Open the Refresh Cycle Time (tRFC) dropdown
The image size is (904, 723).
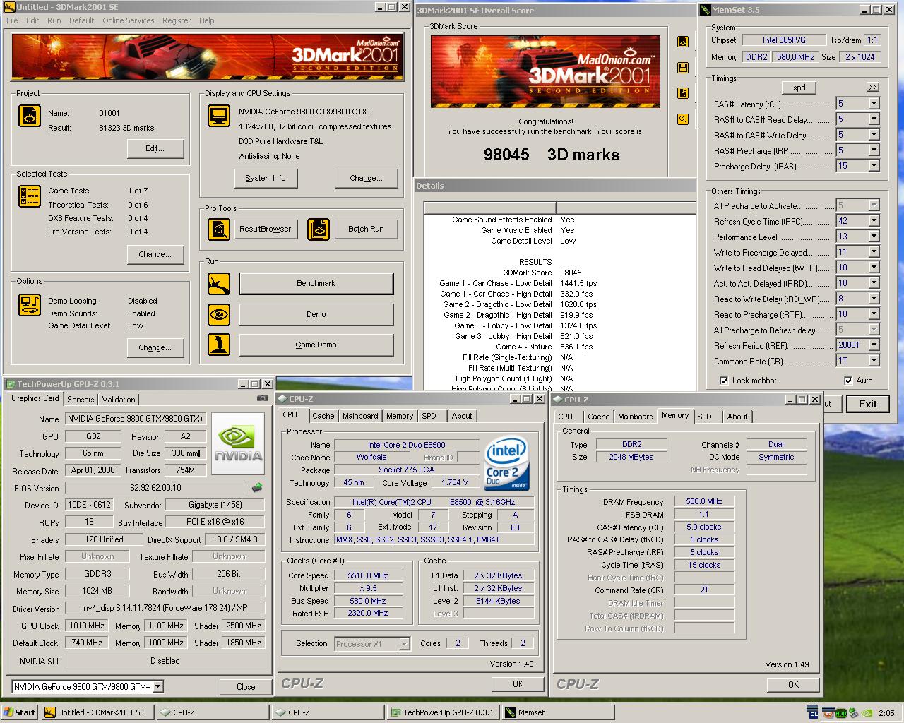pyautogui.click(x=874, y=221)
